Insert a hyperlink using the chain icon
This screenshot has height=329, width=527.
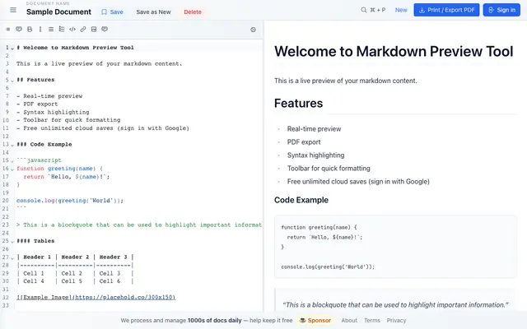pyautogui.click(x=83, y=30)
